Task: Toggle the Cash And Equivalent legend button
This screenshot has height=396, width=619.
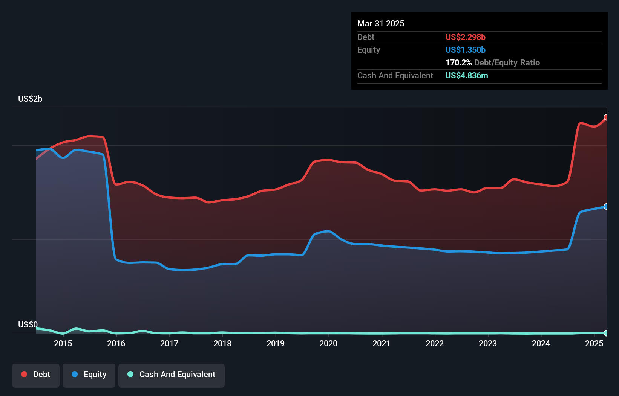Action: [172, 375]
